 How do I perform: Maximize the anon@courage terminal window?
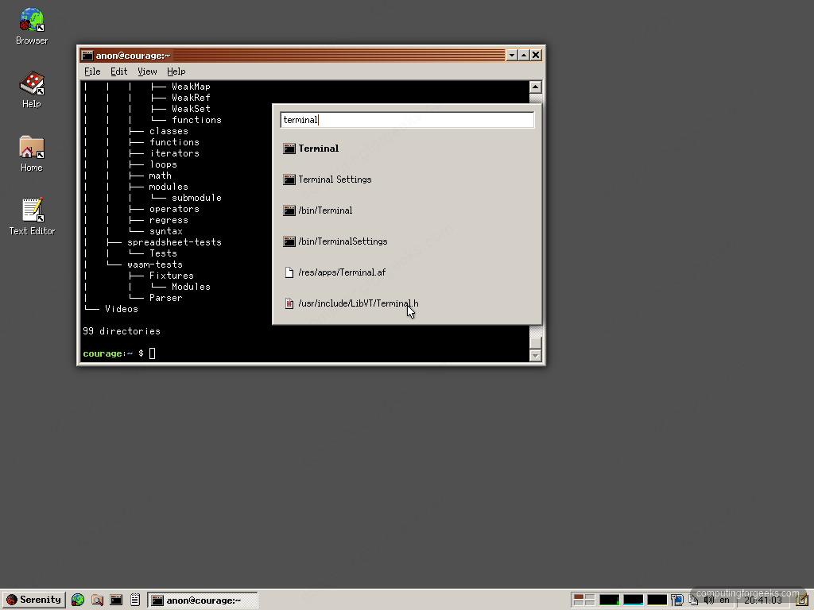coord(524,55)
